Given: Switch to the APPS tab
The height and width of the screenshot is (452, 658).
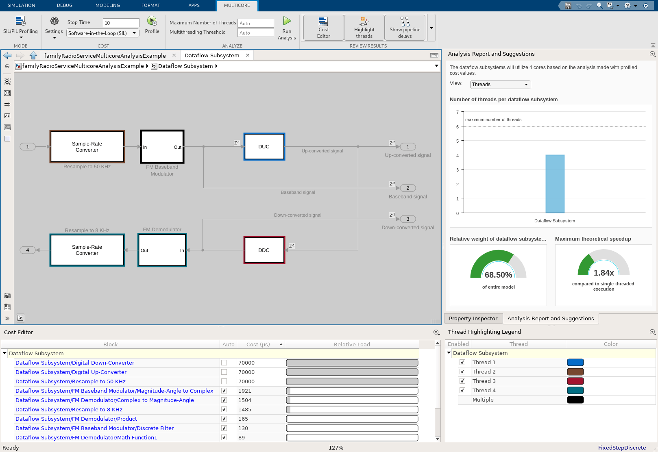Looking at the screenshot, I should coord(194,5).
